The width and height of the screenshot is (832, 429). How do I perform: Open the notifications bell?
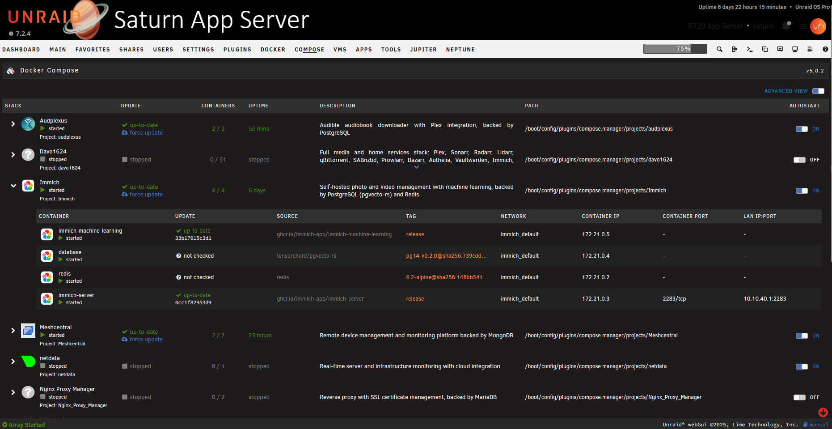point(786,26)
